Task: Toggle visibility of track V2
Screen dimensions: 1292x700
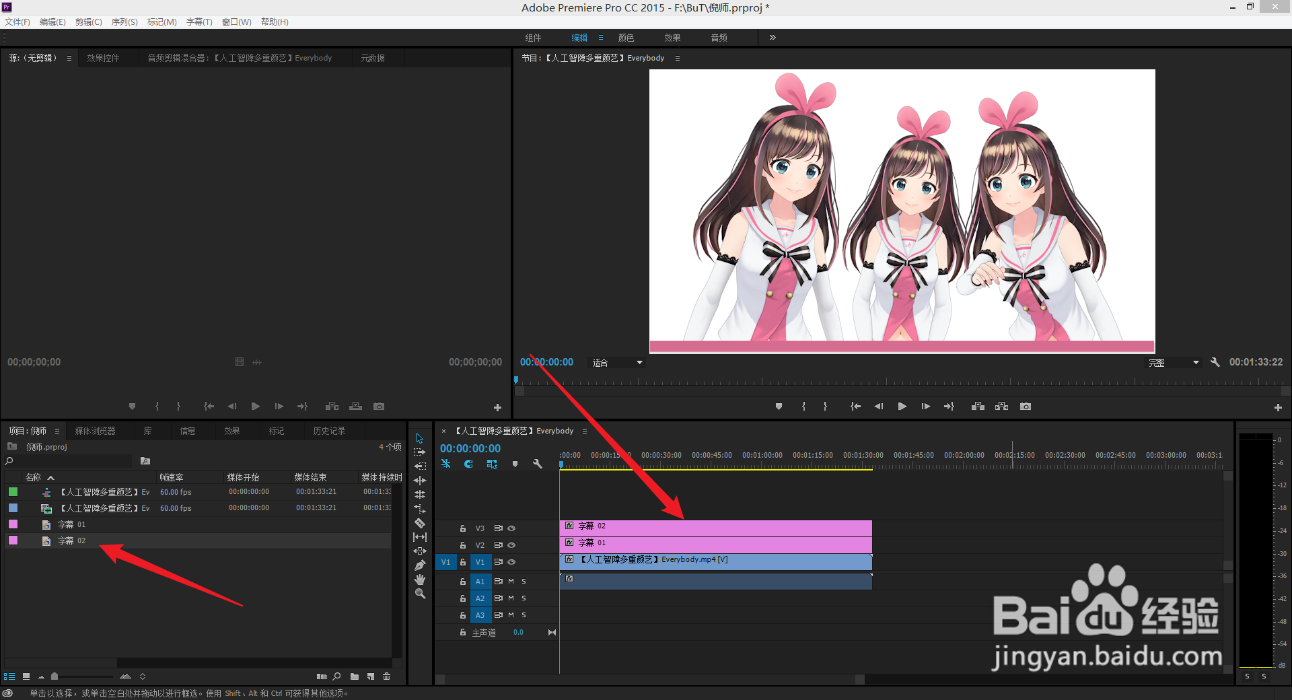Action: 511,545
